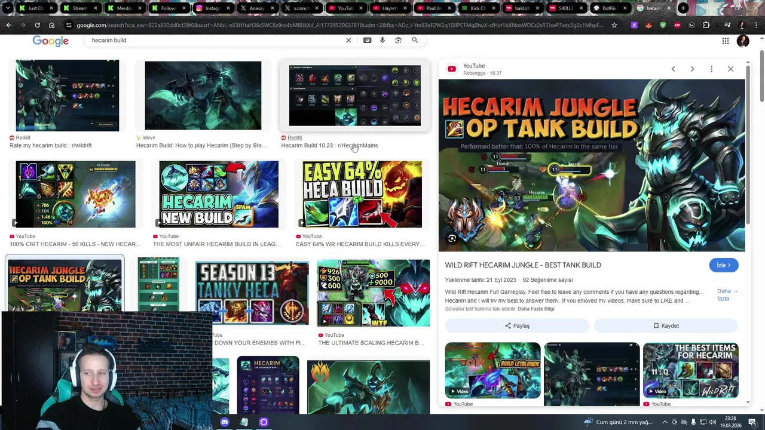Open BEST ITEMS FOR HECARIM related thumbnail
Screen dimensions: 765x430
click(690, 370)
